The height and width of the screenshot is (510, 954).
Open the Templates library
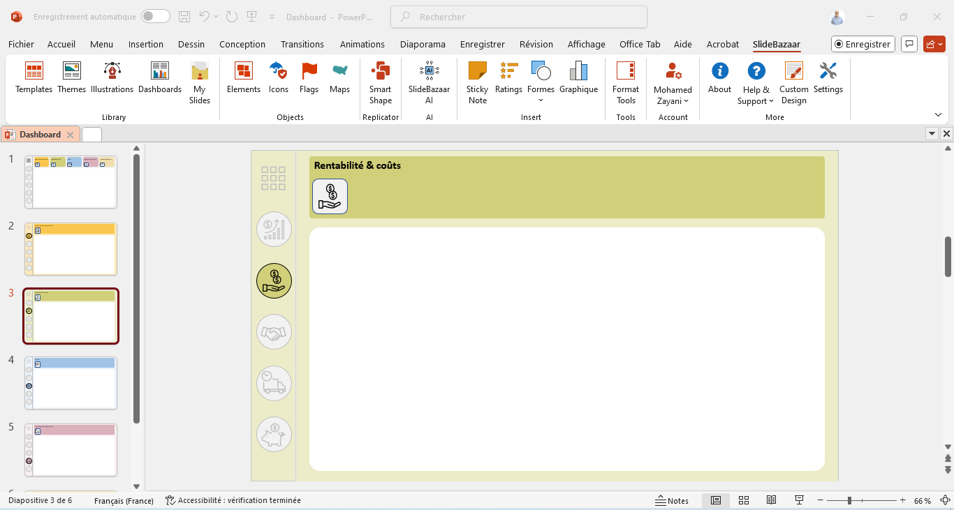click(34, 77)
